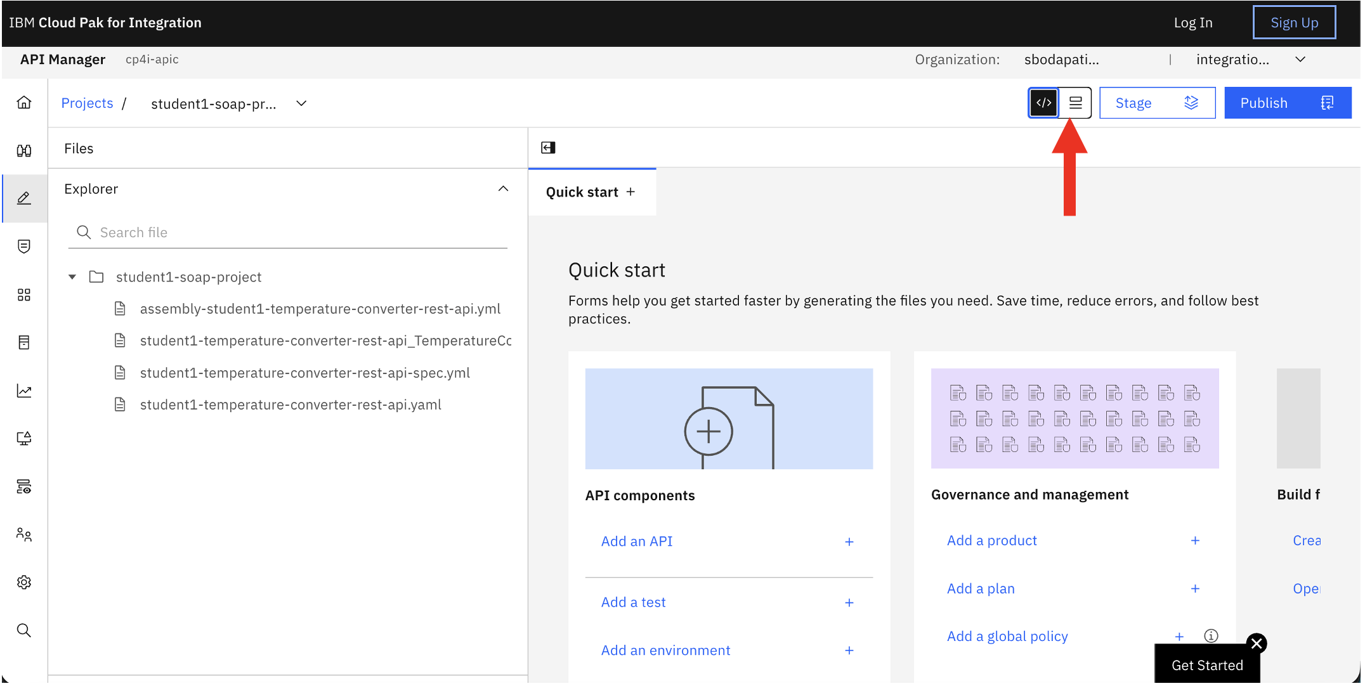Click Add a global policy link
Image resolution: width=1365 pixels, height=686 pixels.
[x=1007, y=637]
